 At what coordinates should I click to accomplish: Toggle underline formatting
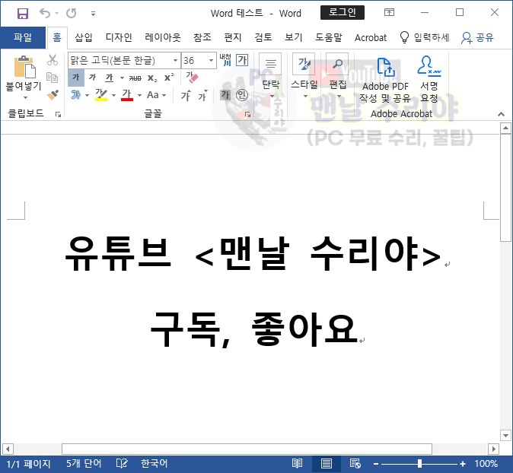click(x=110, y=78)
